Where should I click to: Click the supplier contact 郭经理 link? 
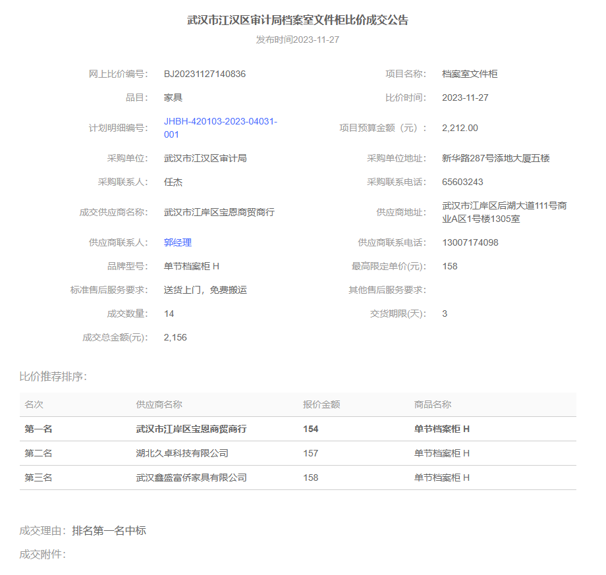[178, 242]
